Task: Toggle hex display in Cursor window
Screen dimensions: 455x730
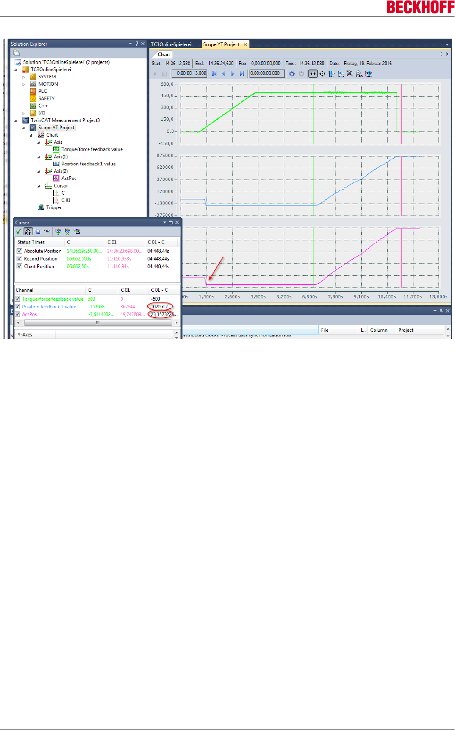Action: [47, 231]
